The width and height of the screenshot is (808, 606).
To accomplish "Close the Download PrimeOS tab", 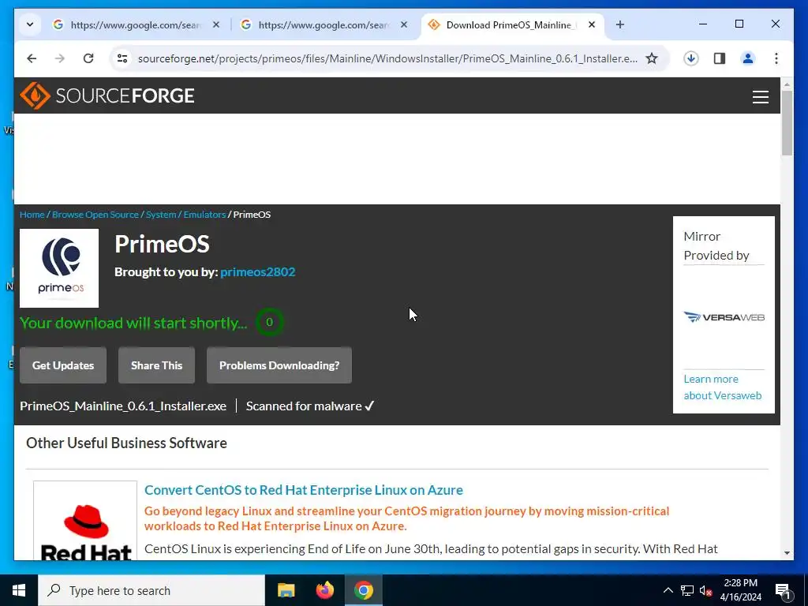I will coord(592,24).
